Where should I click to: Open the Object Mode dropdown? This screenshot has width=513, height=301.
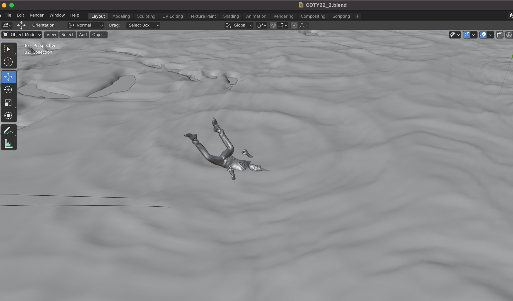click(x=22, y=35)
